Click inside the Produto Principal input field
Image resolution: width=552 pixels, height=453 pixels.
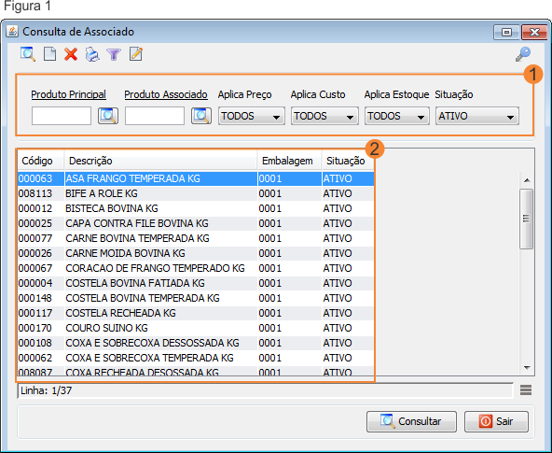click(62, 116)
